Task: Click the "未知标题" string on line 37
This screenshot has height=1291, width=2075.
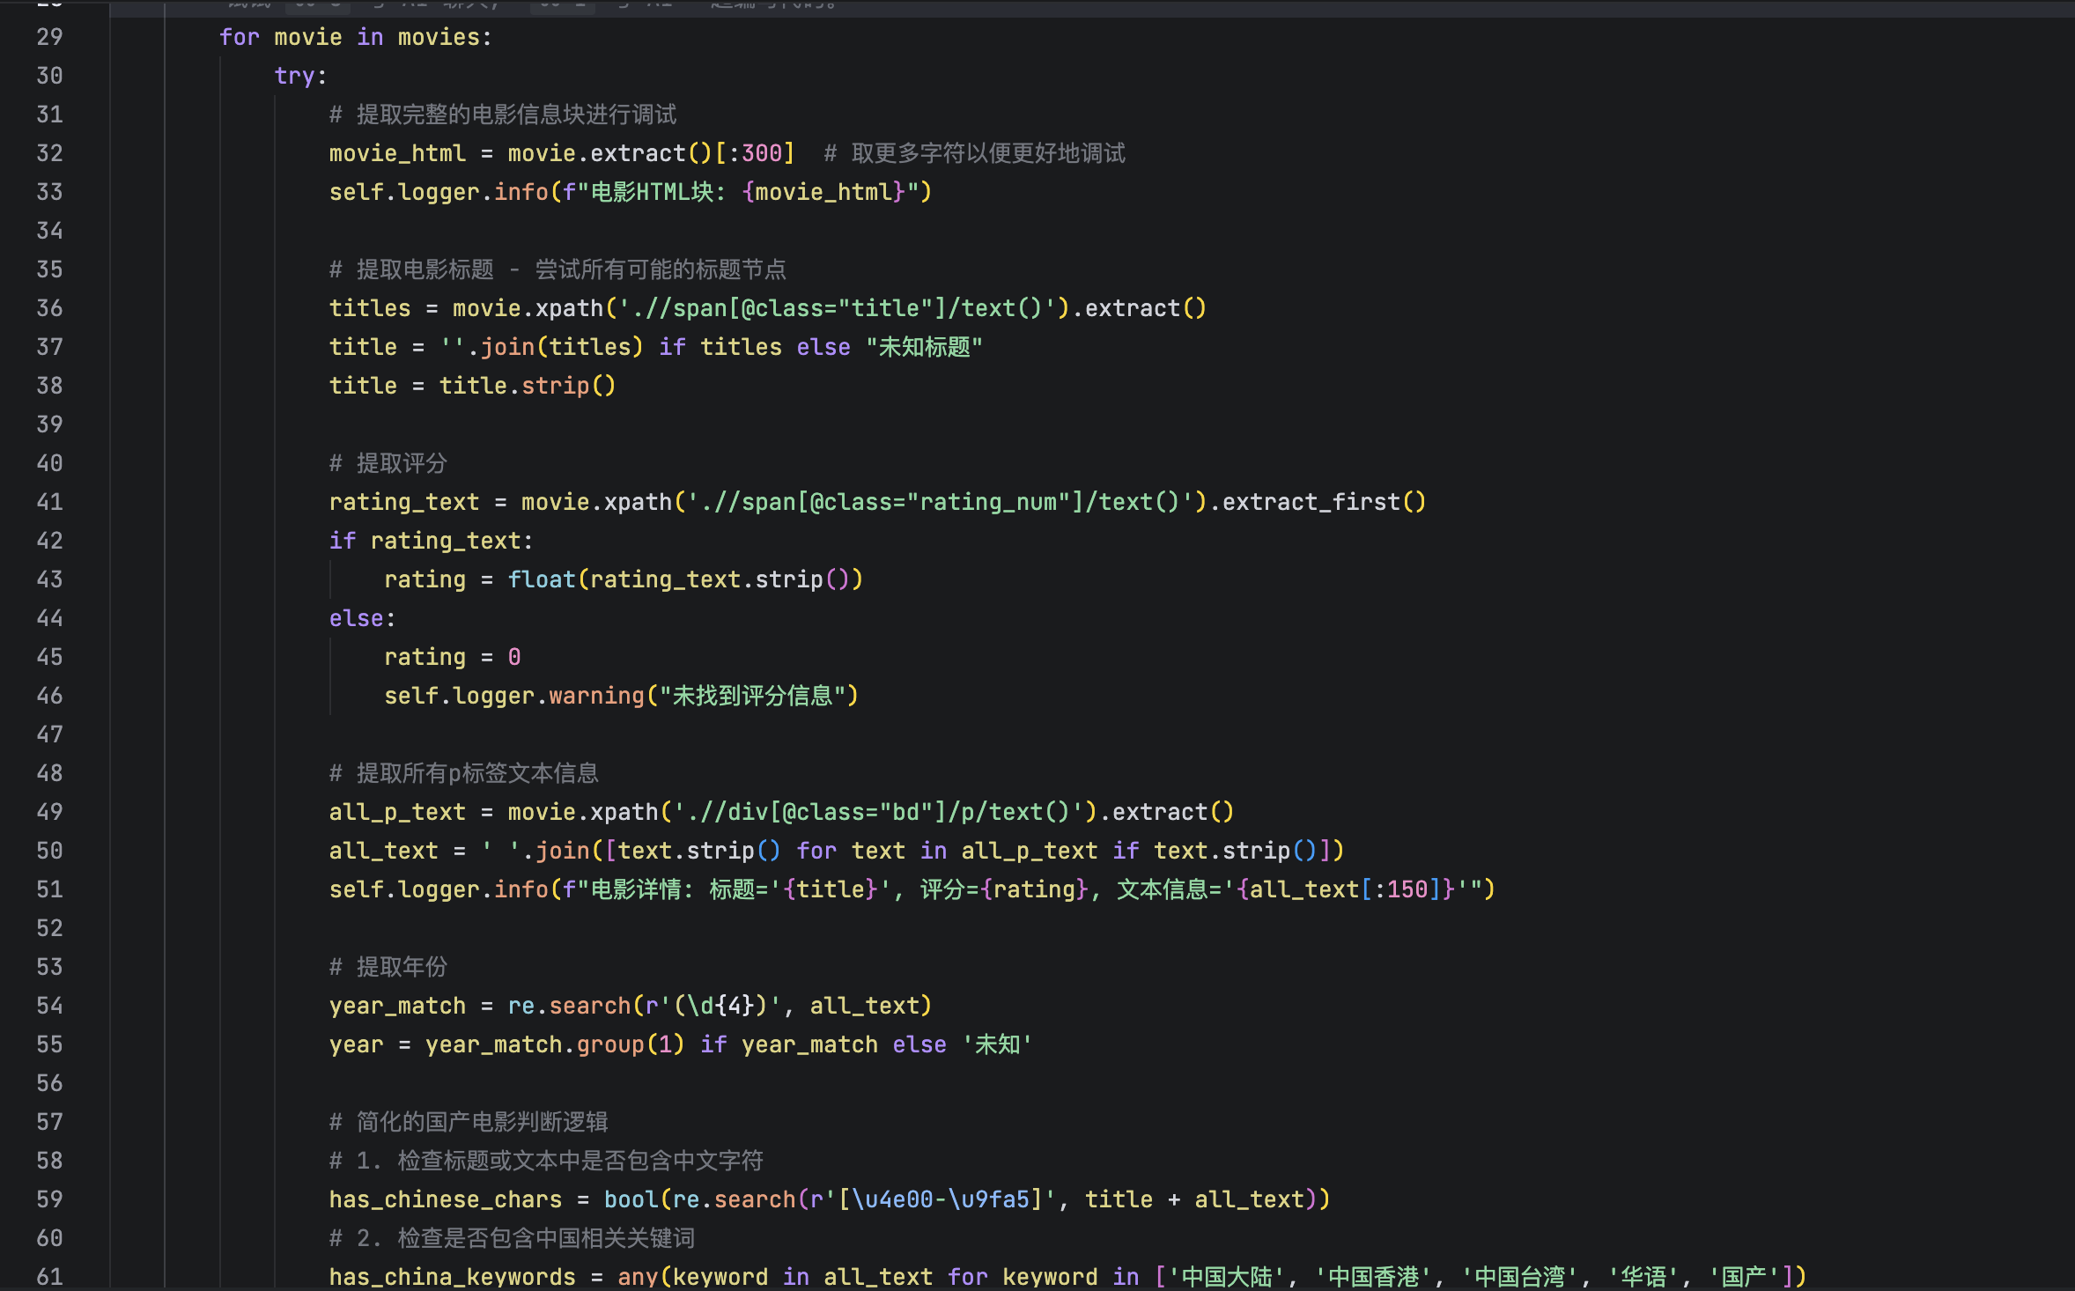Action: [x=924, y=347]
